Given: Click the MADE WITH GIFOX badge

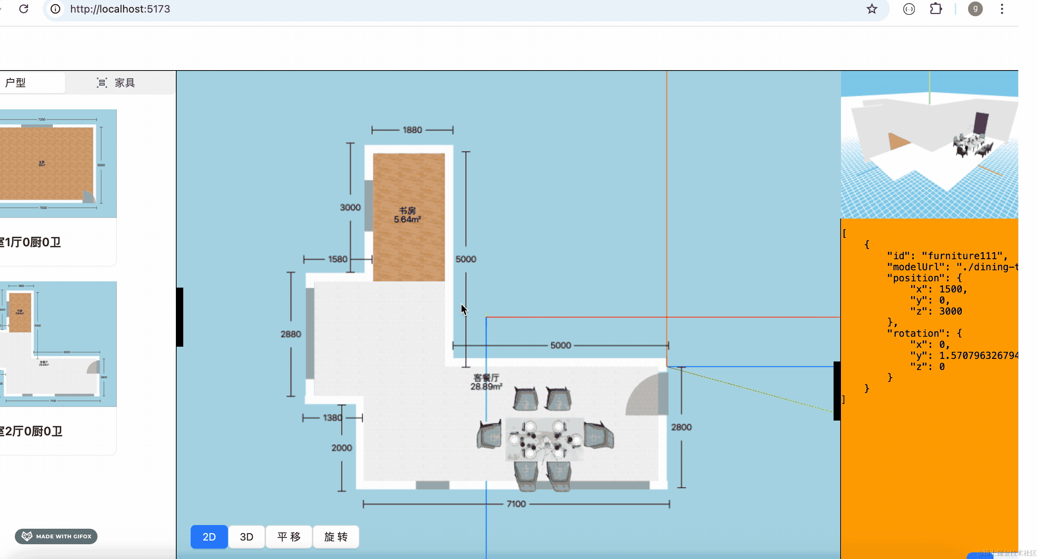Looking at the screenshot, I should tap(56, 536).
